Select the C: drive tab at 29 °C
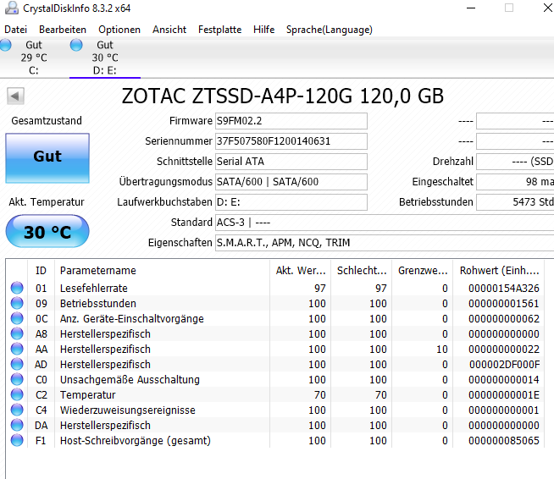The height and width of the screenshot is (479, 554). point(34,58)
